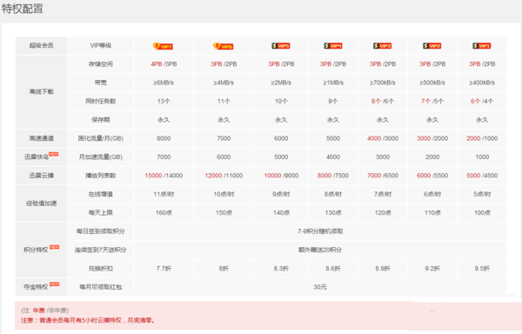Click the 5点/时 online growth cell
This screenshot has height=334, width=522.
(x=482, y=194)
